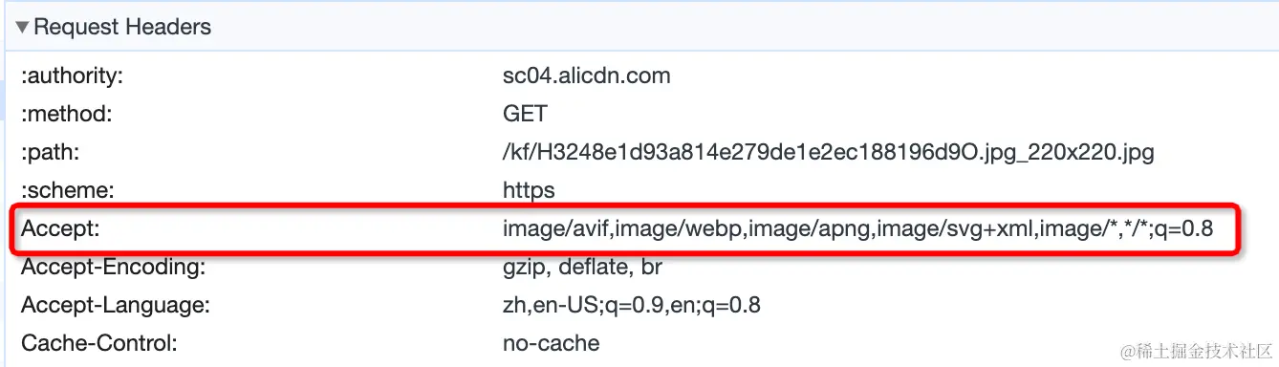The height and width of the screenshot is (367, 1279).
Task: Select the :path header name
Action: point(50,152)
